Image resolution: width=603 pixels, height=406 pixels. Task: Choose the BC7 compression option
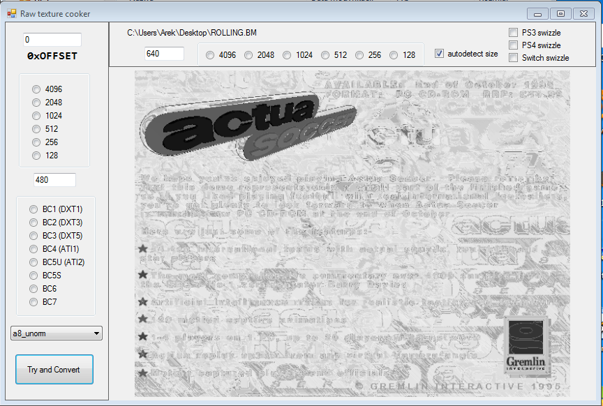(x=33, y=302)
